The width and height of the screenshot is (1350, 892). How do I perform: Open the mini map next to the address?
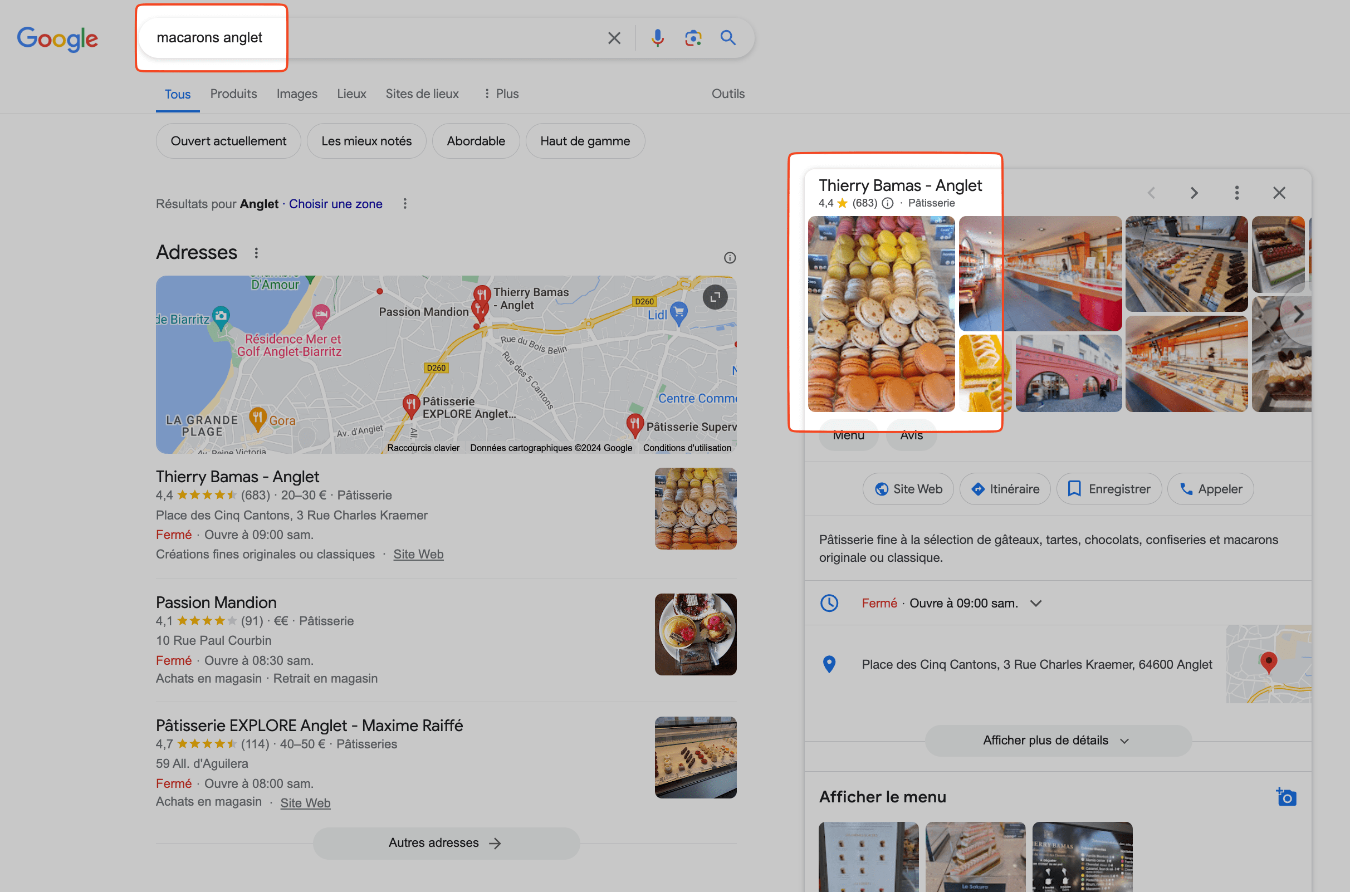tap(1268, 664)
